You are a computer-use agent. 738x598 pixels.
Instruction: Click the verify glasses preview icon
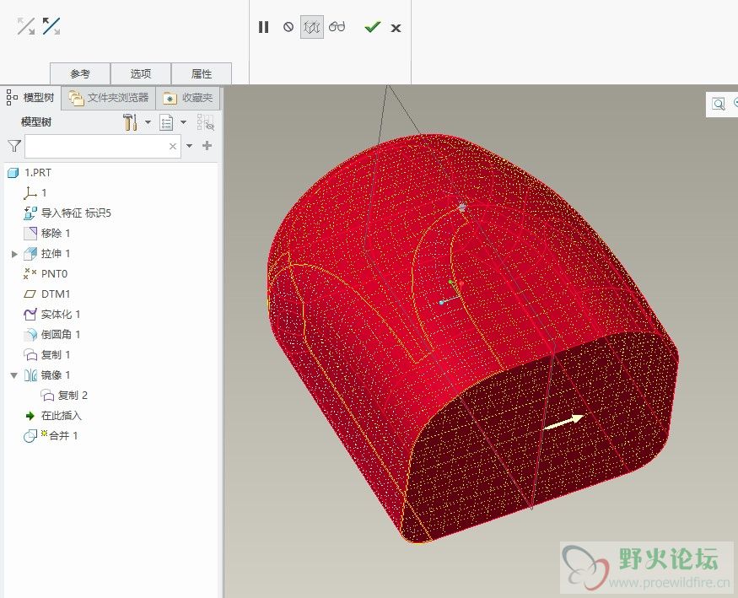point(337,27)
